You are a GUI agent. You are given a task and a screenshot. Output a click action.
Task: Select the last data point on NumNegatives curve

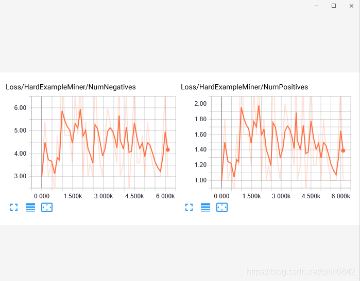(168, 150)
